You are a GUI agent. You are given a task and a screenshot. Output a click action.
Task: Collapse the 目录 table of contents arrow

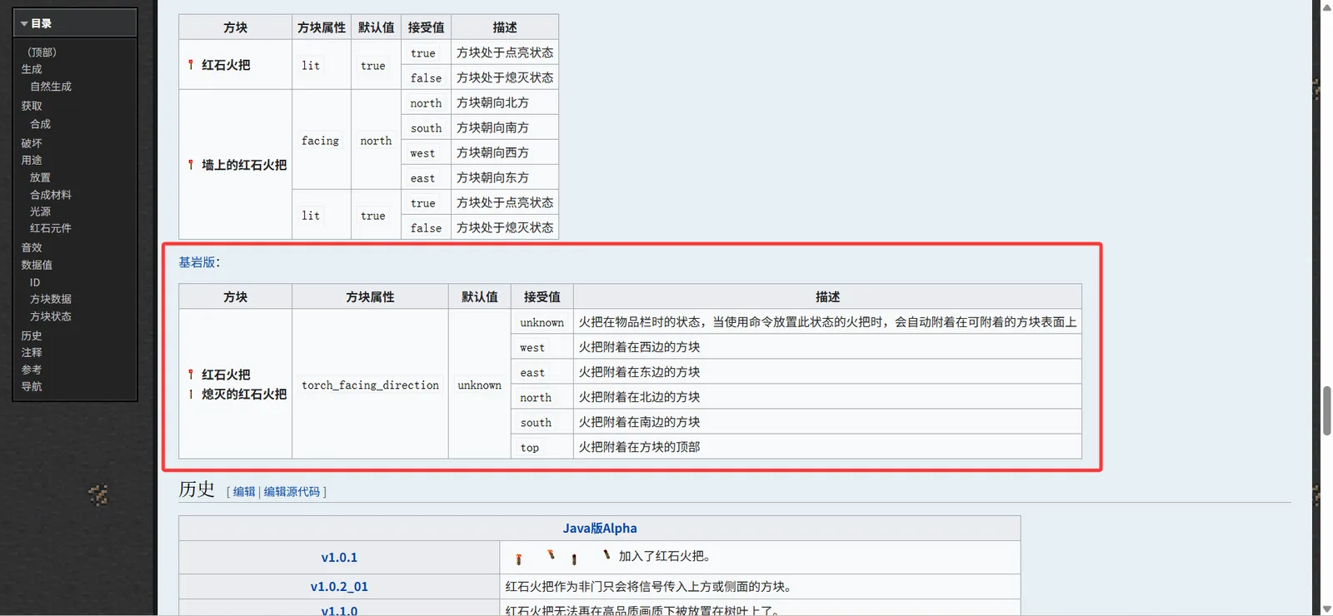24,24
